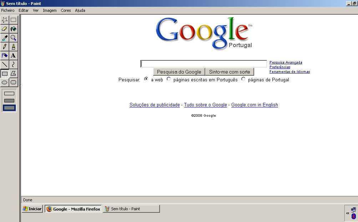Select the Text tool
Viewport: 358px width, 222px height.
tap(14, 56)
